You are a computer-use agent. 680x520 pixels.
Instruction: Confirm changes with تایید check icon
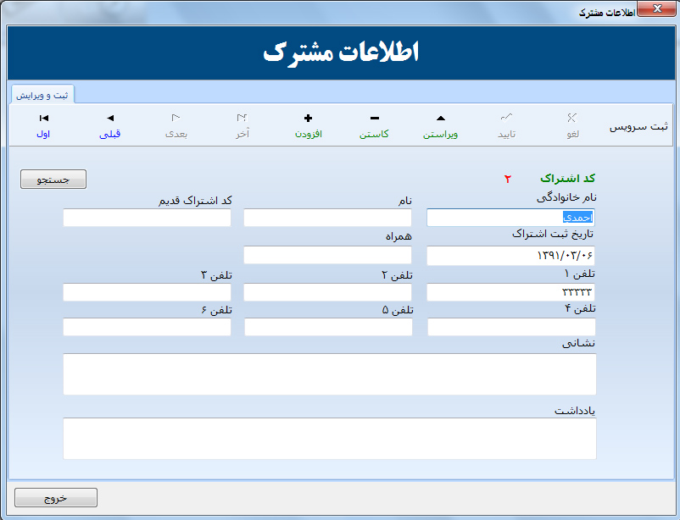pos(506,117)
